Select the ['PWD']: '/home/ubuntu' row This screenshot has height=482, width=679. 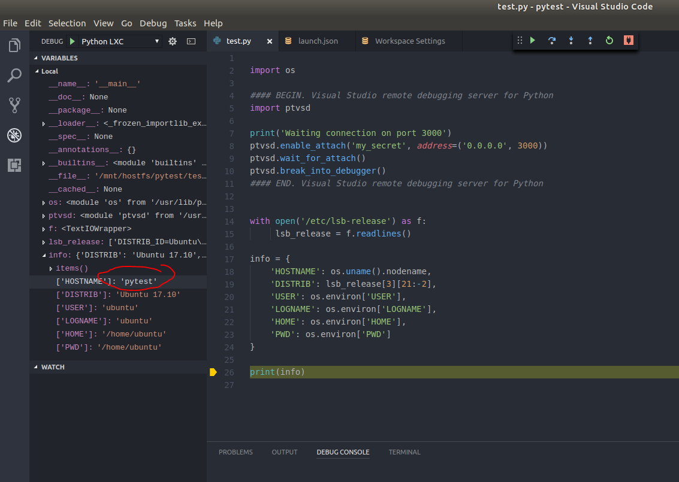118,347
